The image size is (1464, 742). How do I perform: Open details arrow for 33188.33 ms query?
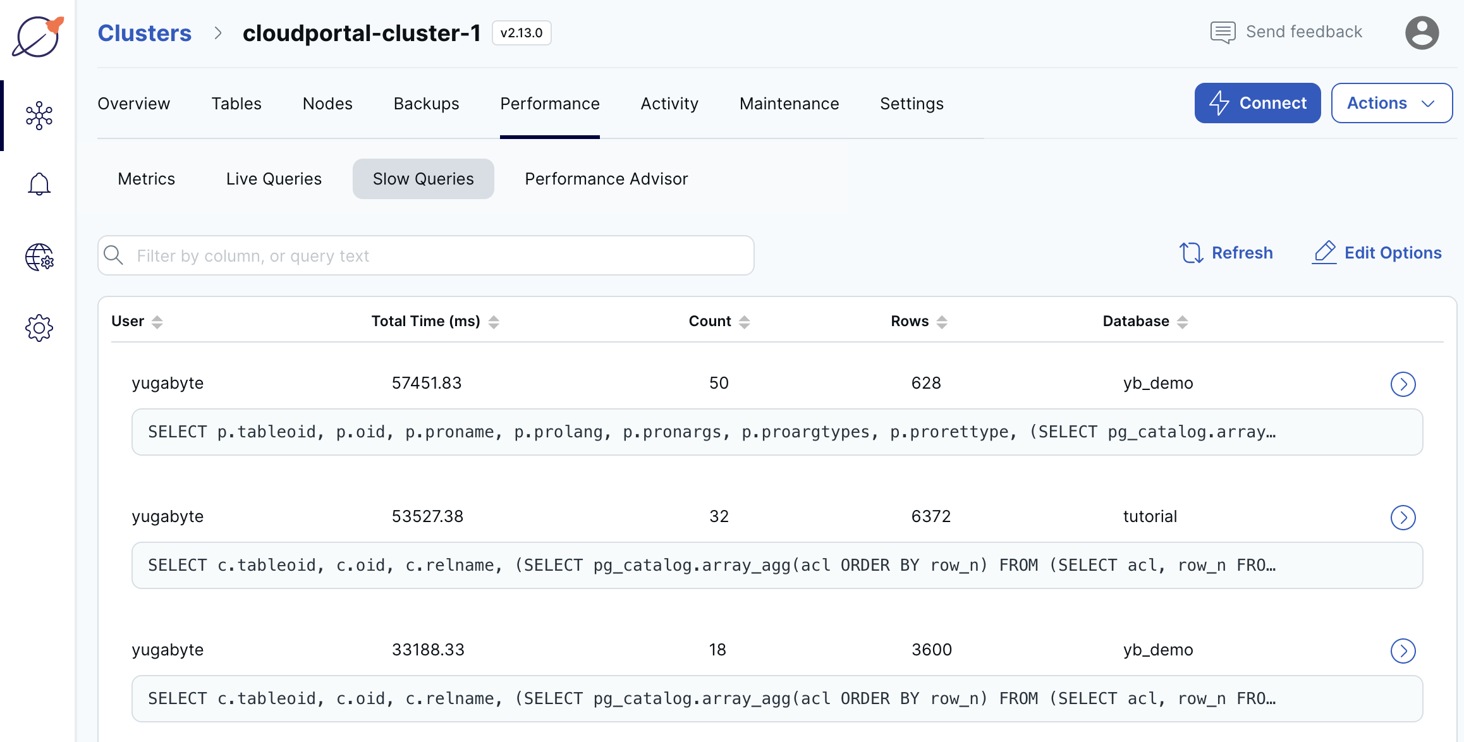click(x=1403, y=650)
